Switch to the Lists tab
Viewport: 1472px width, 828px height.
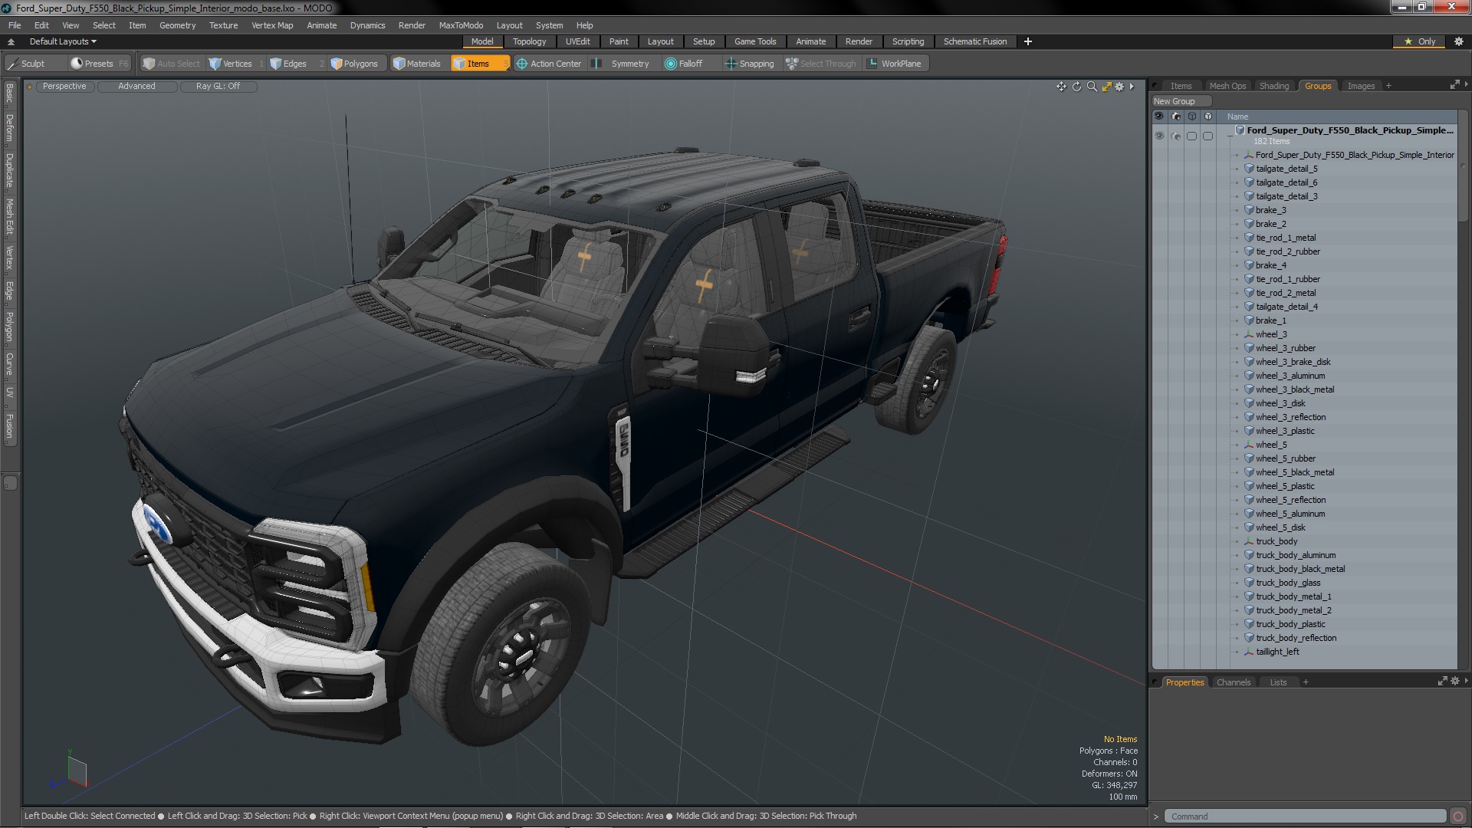1278,682
